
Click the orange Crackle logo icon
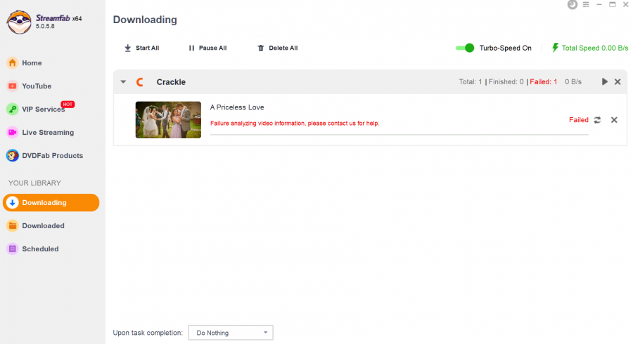pyautogui.click(x=140, y=82)
